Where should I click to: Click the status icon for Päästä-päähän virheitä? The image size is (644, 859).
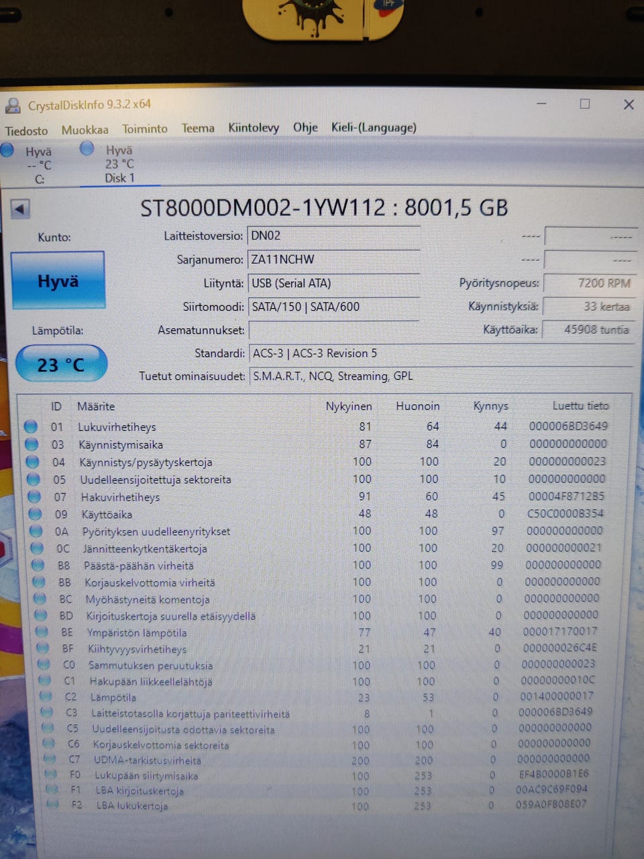[38, 565]
